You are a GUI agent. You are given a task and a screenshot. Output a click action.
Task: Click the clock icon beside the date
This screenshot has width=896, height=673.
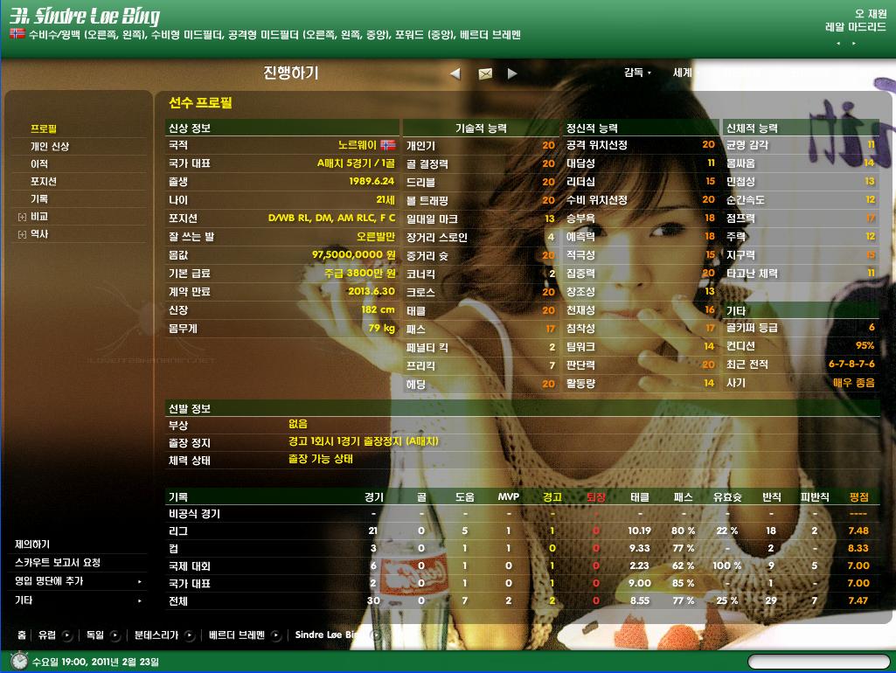(18, 662)
